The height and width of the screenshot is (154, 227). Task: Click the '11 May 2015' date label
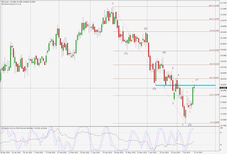(130, 153)
